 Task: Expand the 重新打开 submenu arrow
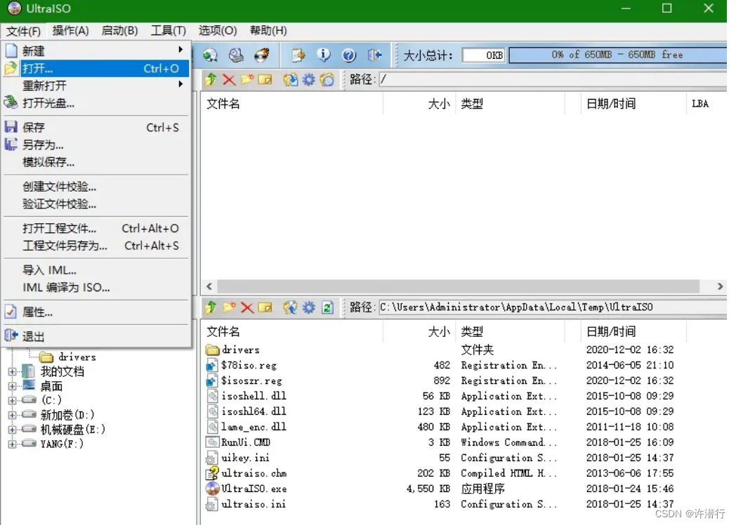(180, 84)
